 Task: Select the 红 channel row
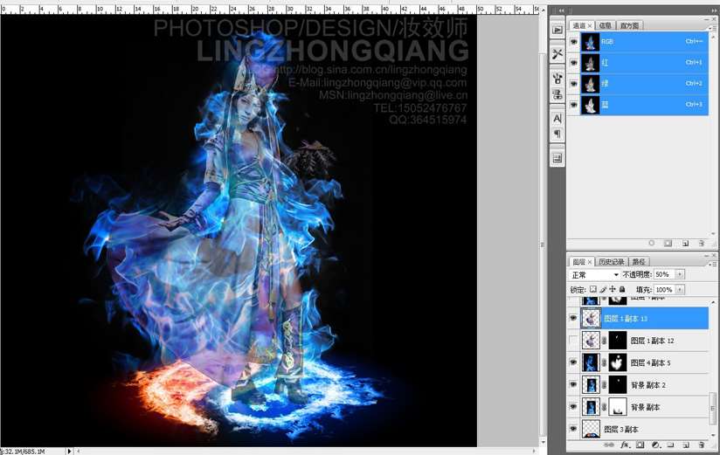pyautogui.click(x=644, y=63)
